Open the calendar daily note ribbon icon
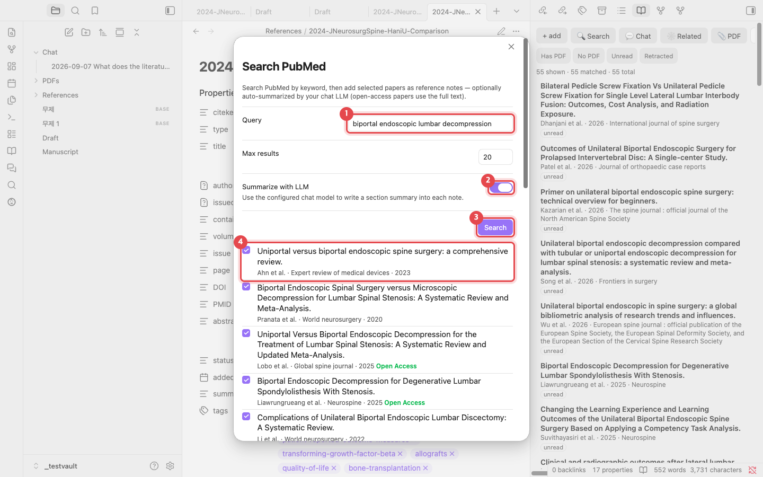 (12, 83)
